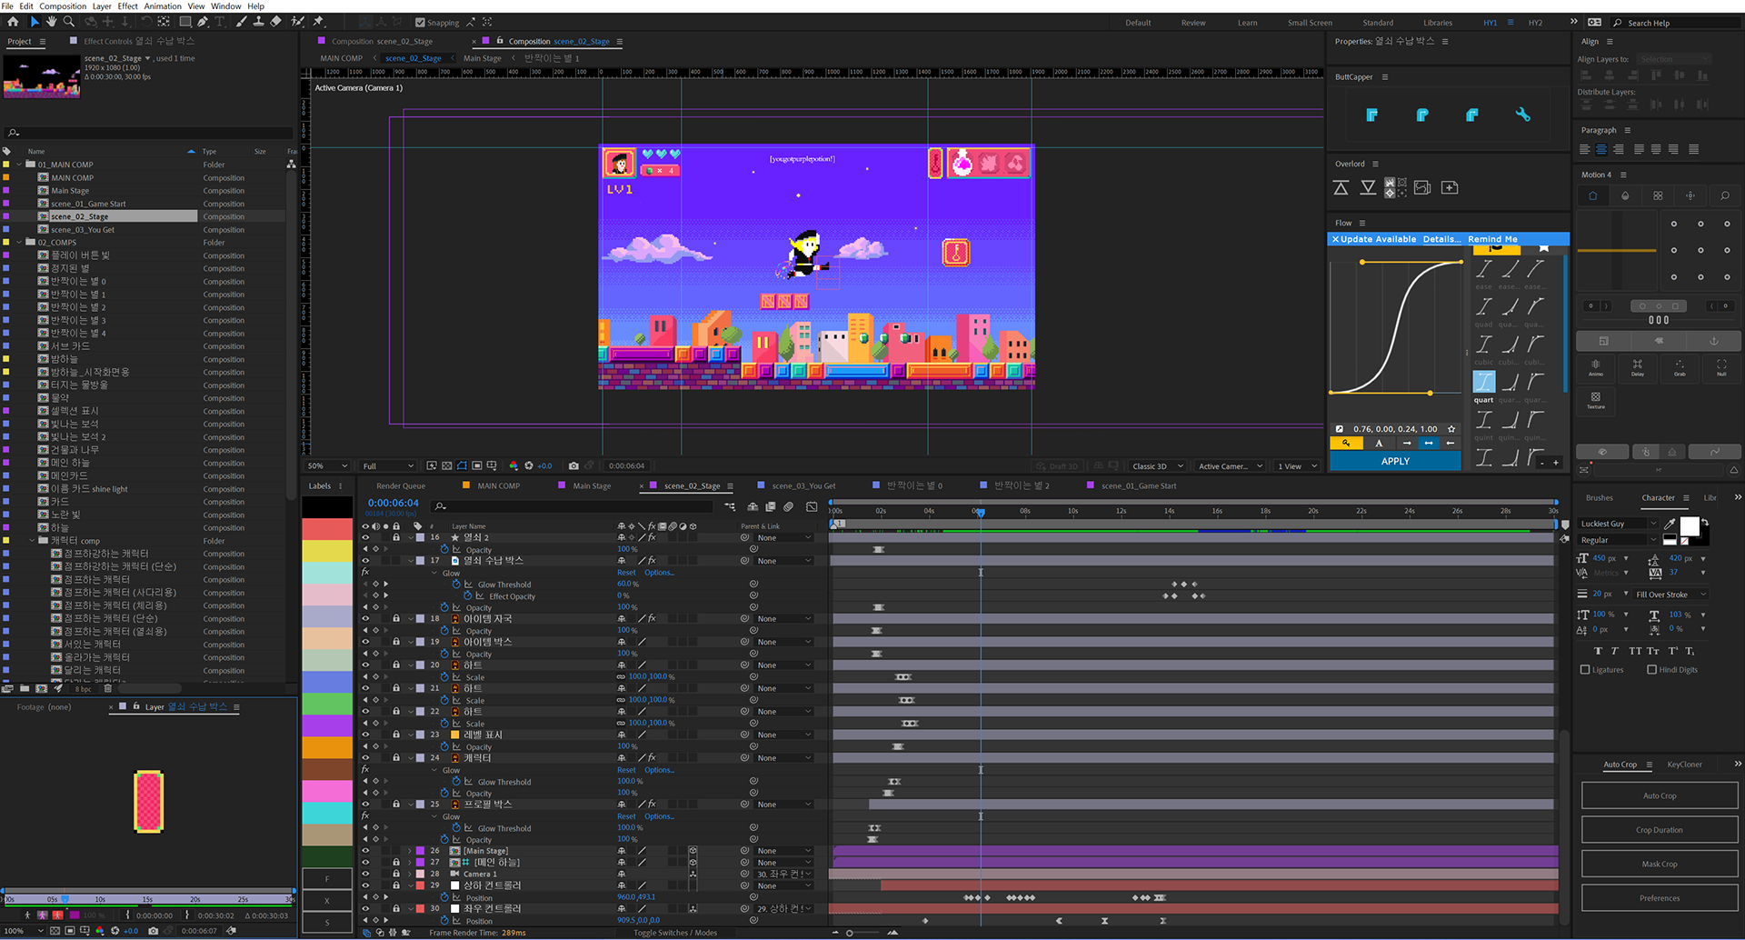The height and width of the screenshot is (940, 1745).
Task: Click the white fill color swatch in Character
Action: click(x=1689, y=526)
